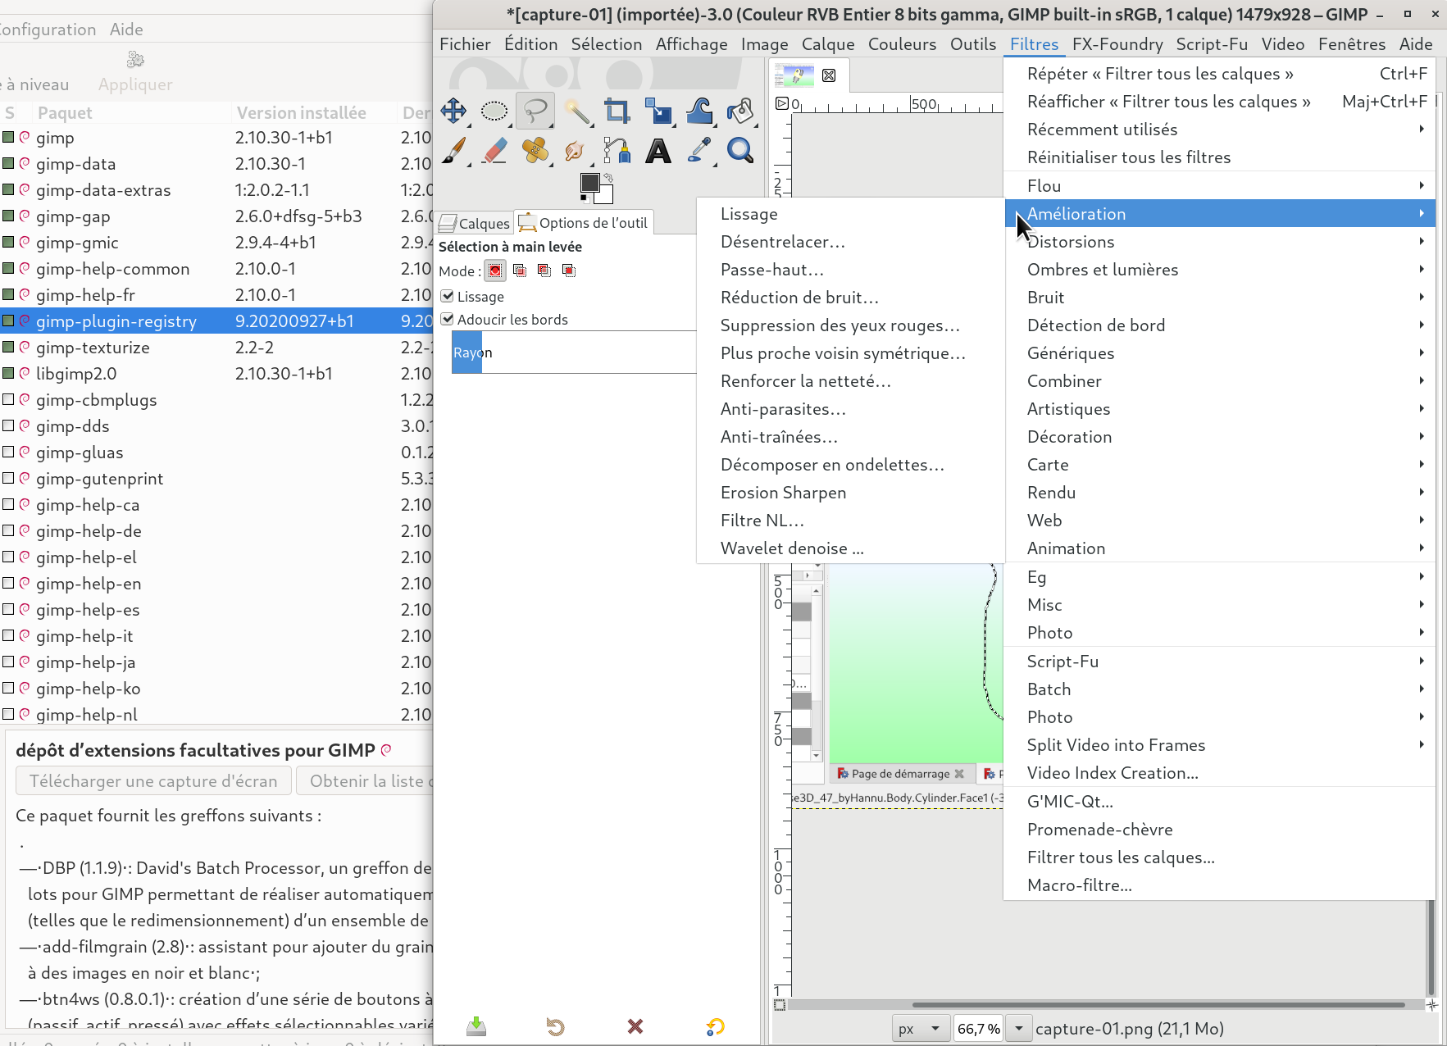
Task: Toggle Adoucir les bords checkbox
Action: [447, 319]
